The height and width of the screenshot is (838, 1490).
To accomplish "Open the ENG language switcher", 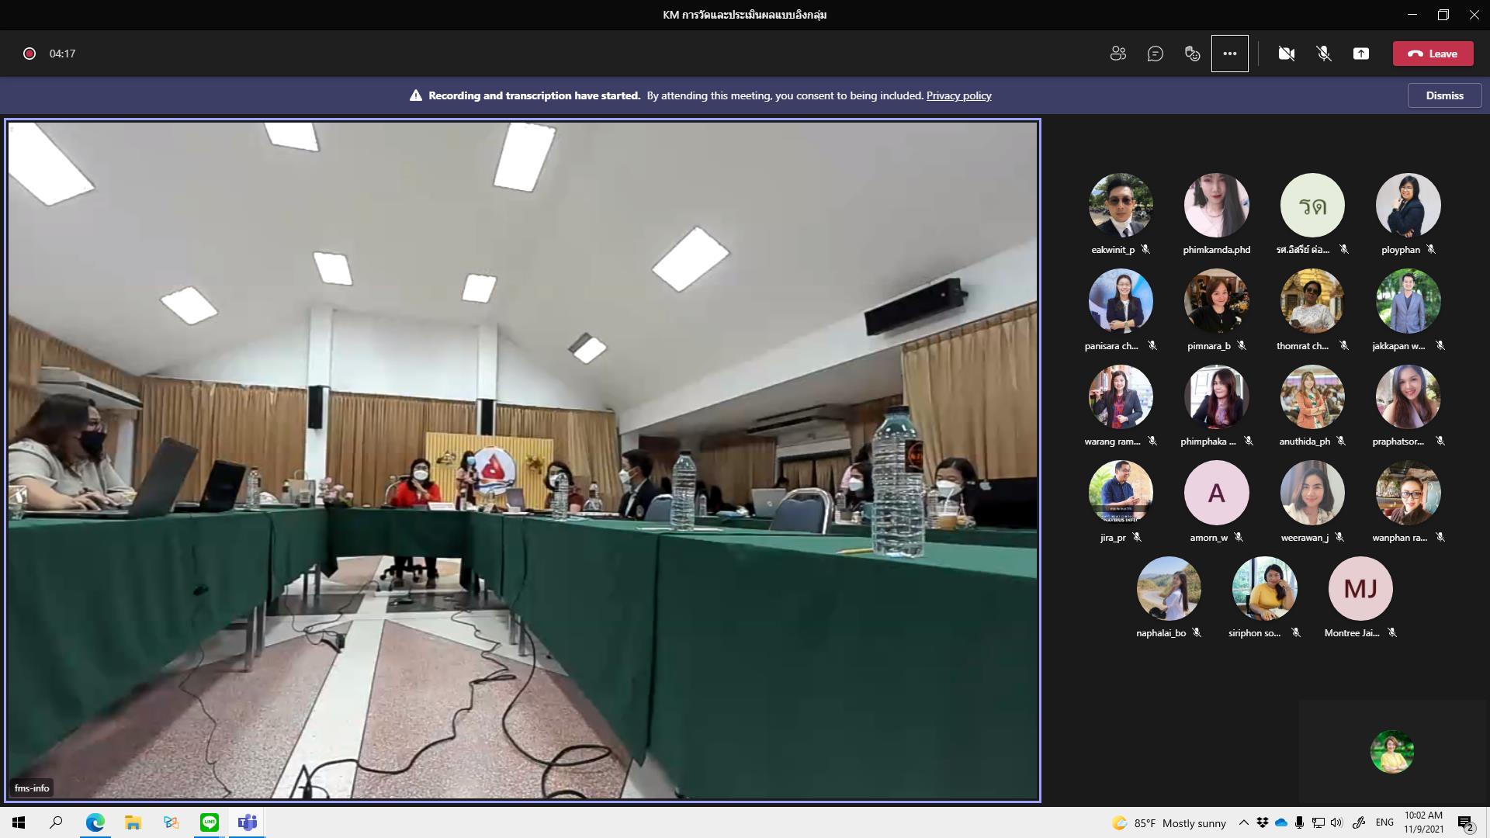I will click(x=1384, y=822).
